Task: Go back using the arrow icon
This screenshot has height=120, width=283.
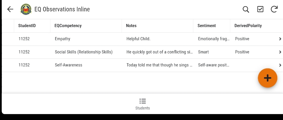Action: coord(10,9)
